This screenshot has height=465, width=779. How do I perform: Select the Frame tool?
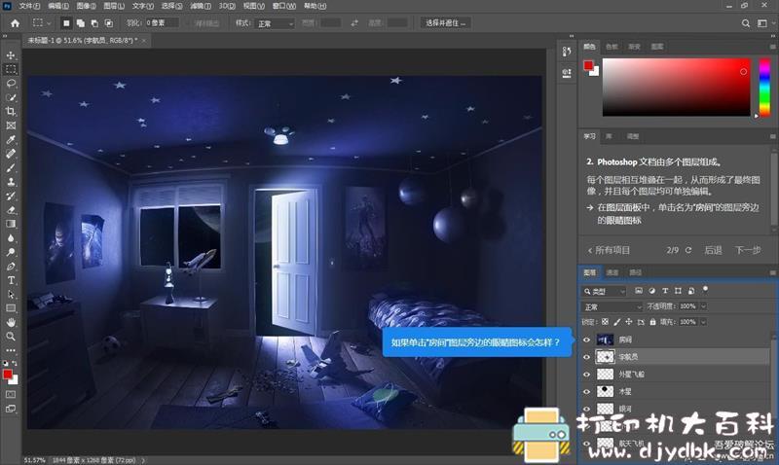[11, 125]
